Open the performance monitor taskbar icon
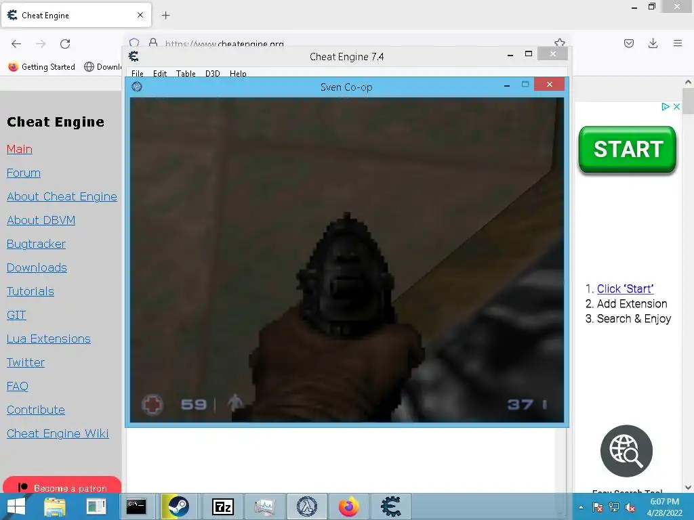694x520 pixels. 265,506
